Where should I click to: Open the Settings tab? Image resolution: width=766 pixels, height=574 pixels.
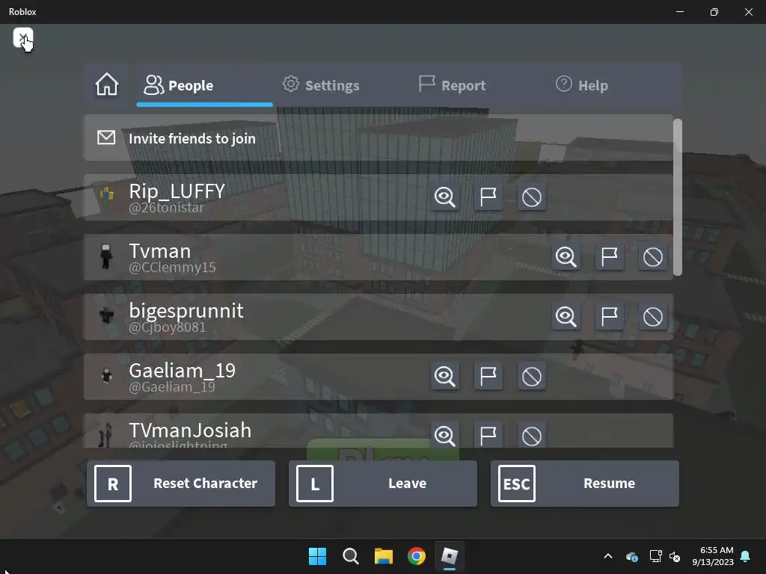(x=320, y=85)
